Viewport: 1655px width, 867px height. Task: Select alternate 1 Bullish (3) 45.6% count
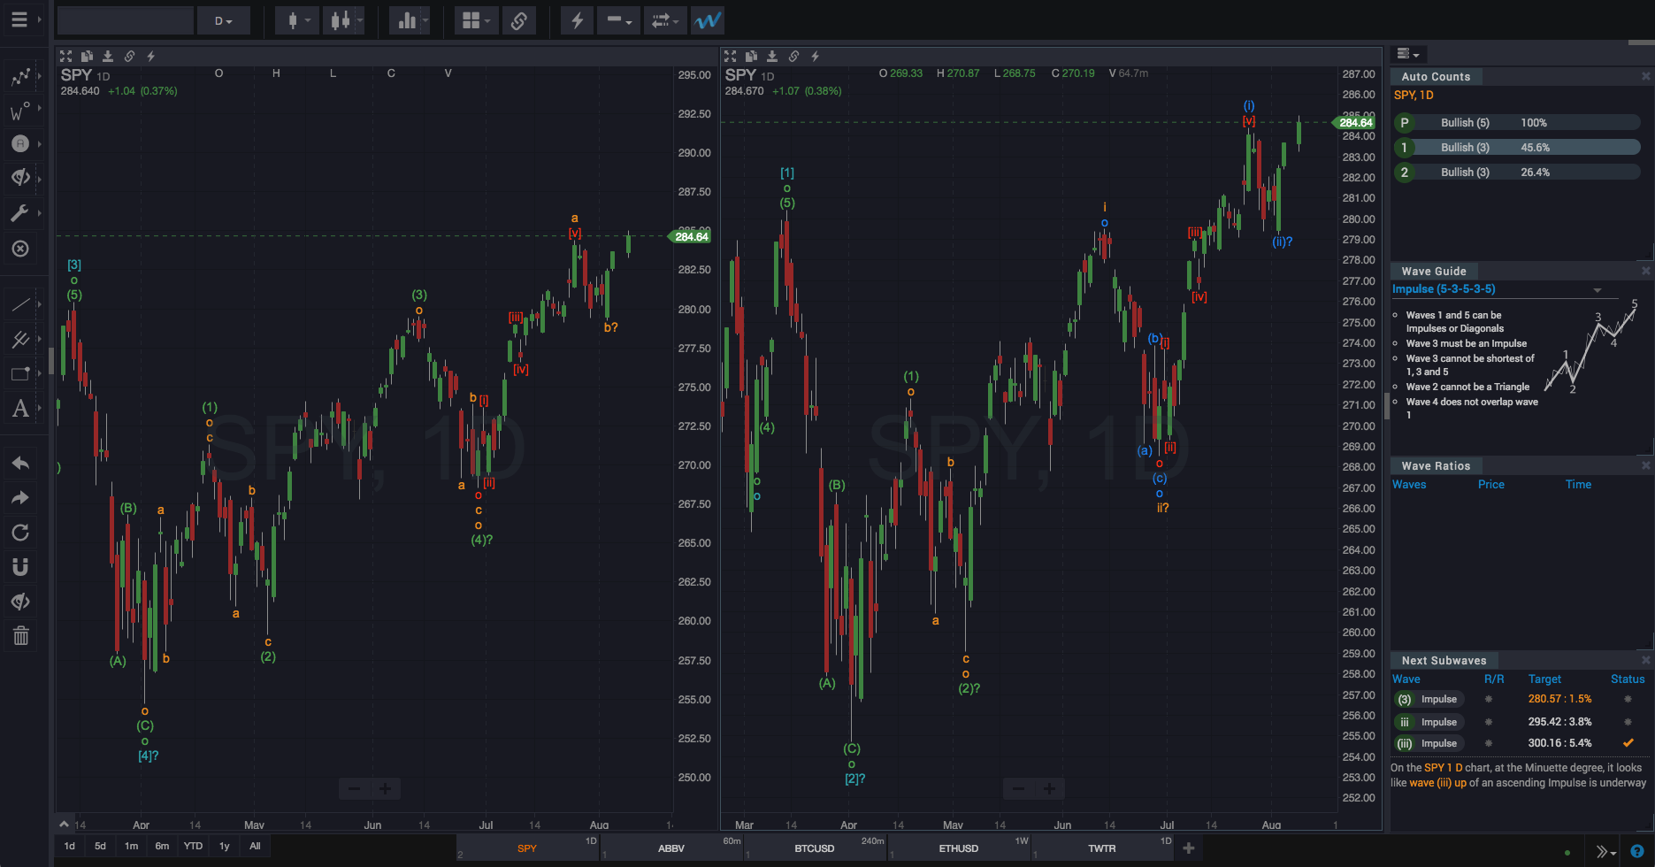tap(1517, 148)
